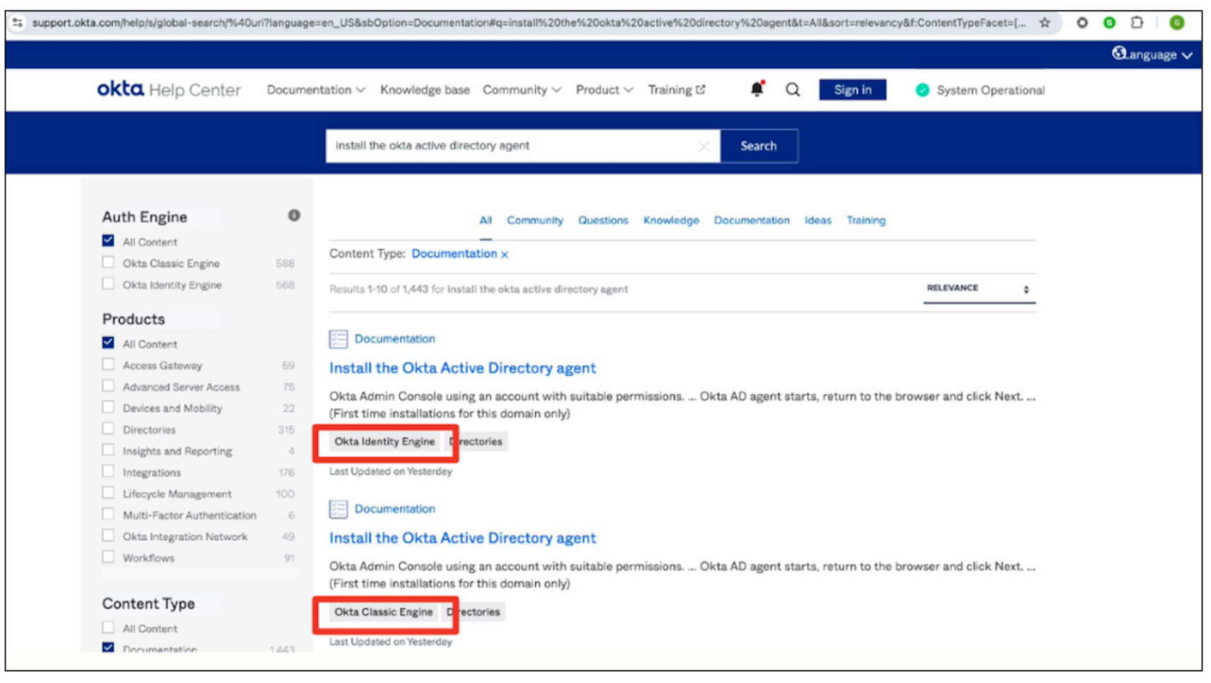1211x683 pixels.
Task: Open the Relevance sort dropdown
Action: [979, 288]
